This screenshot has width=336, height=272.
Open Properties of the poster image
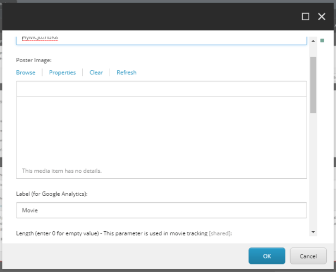[62, 72]
